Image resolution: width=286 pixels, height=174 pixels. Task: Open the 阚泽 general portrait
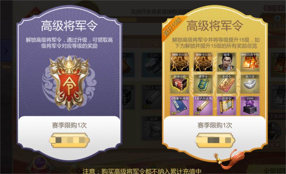coord(227,62)
